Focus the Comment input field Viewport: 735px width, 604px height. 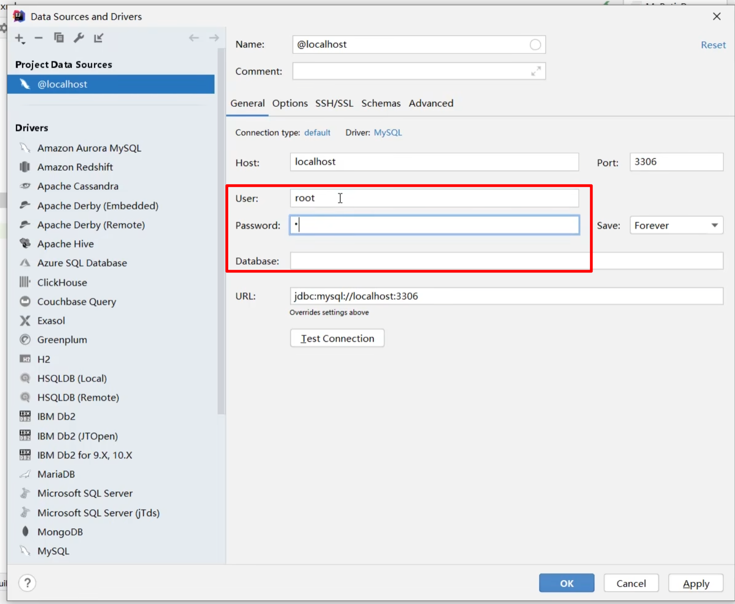[419, 71]
